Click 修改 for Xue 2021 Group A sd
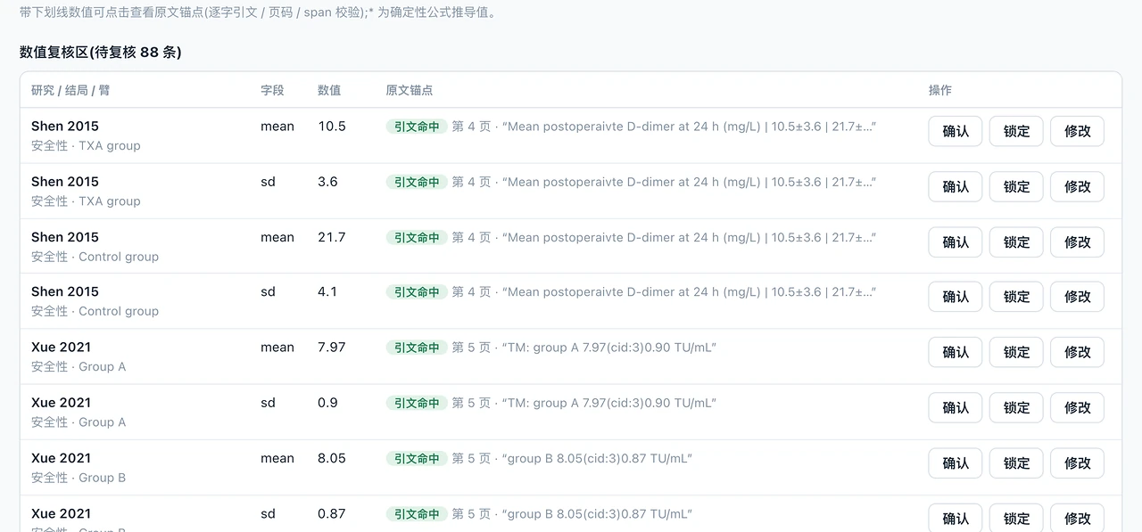The image size is (1142, 532). click(x=1077, y=407)
